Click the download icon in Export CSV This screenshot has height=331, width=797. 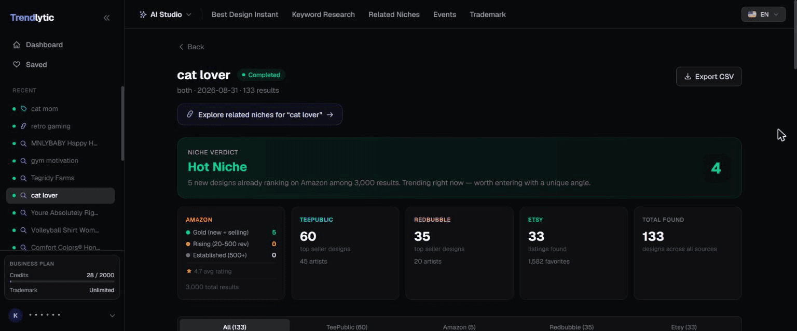tap(688, 77)
